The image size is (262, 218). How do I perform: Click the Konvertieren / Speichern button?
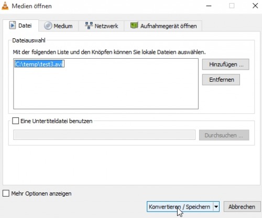pyautogui.click(x=180, y=207)
